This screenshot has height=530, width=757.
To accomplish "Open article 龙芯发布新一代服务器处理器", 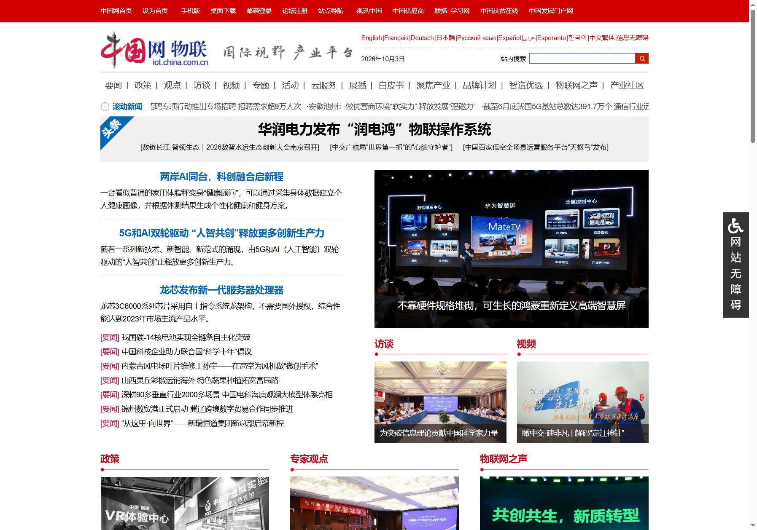I will 221,290.
